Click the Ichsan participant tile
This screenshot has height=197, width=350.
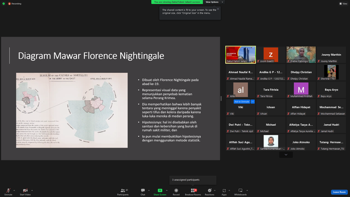coord(271,107)
